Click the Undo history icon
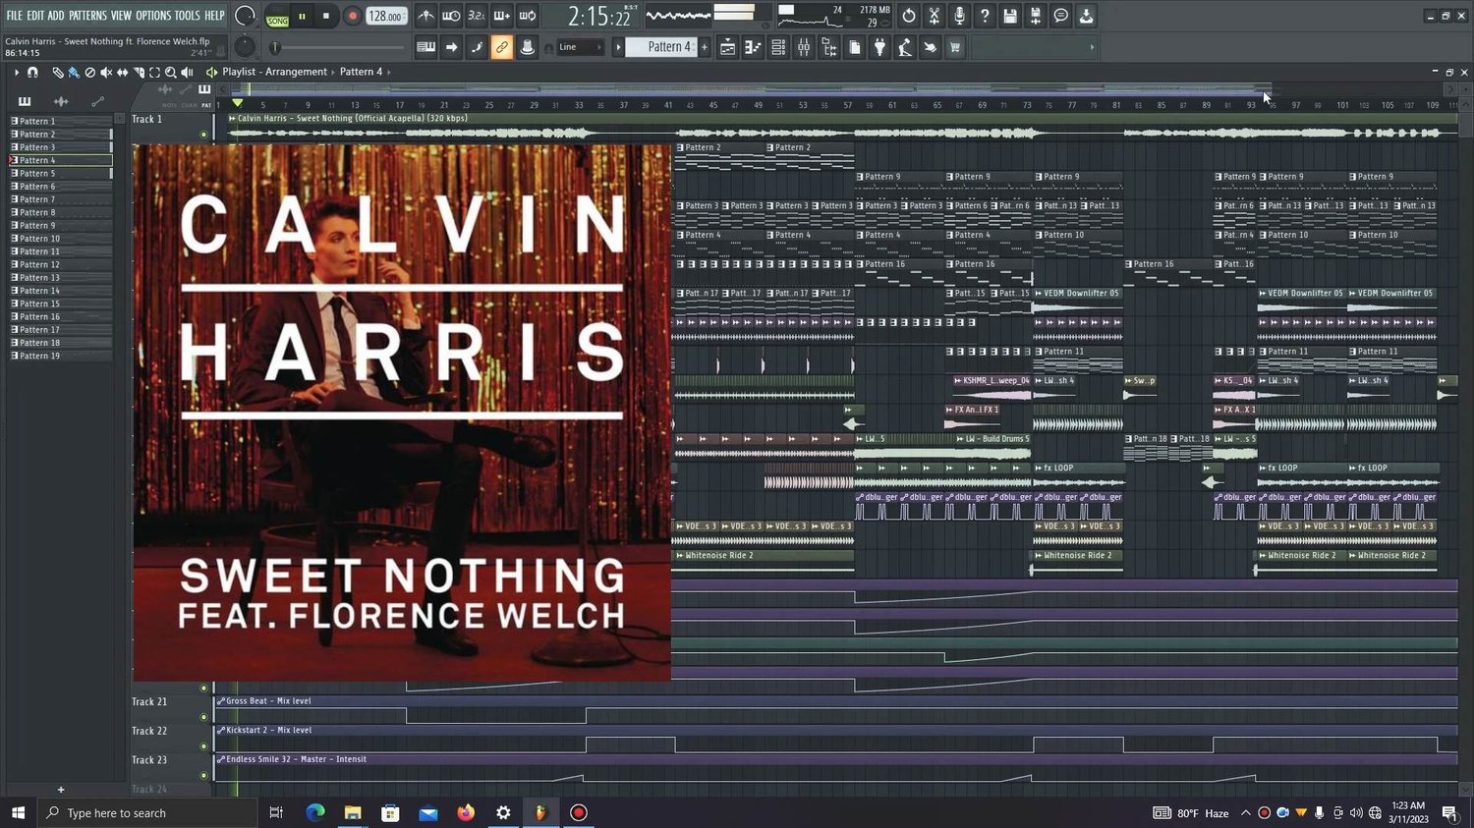 coord(909,16)
